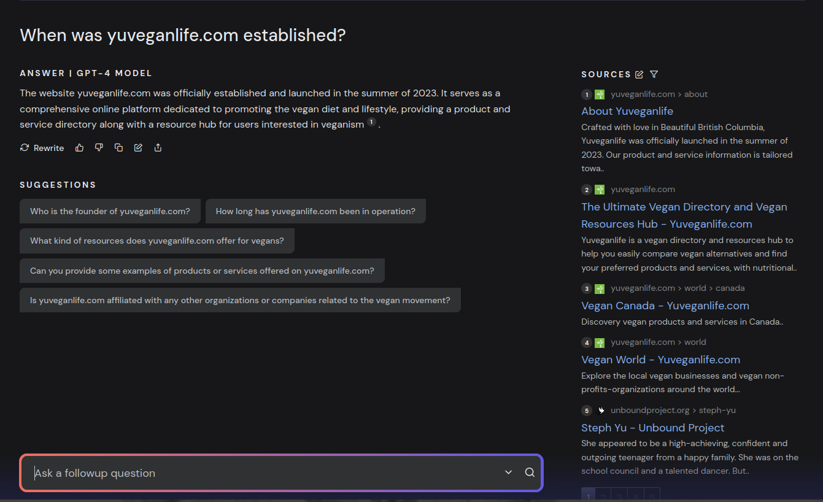Select suggestion about affiliations with other organizations

click(x=240, y=300)
